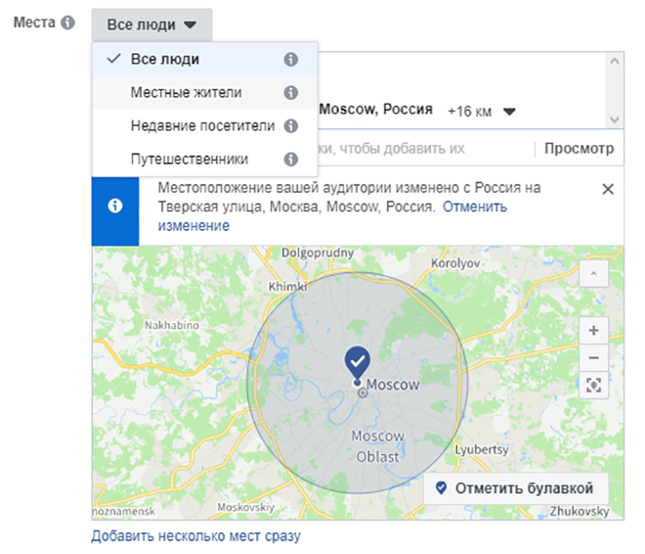Open the +16 км radius dropdown

(x=481, y=111)
